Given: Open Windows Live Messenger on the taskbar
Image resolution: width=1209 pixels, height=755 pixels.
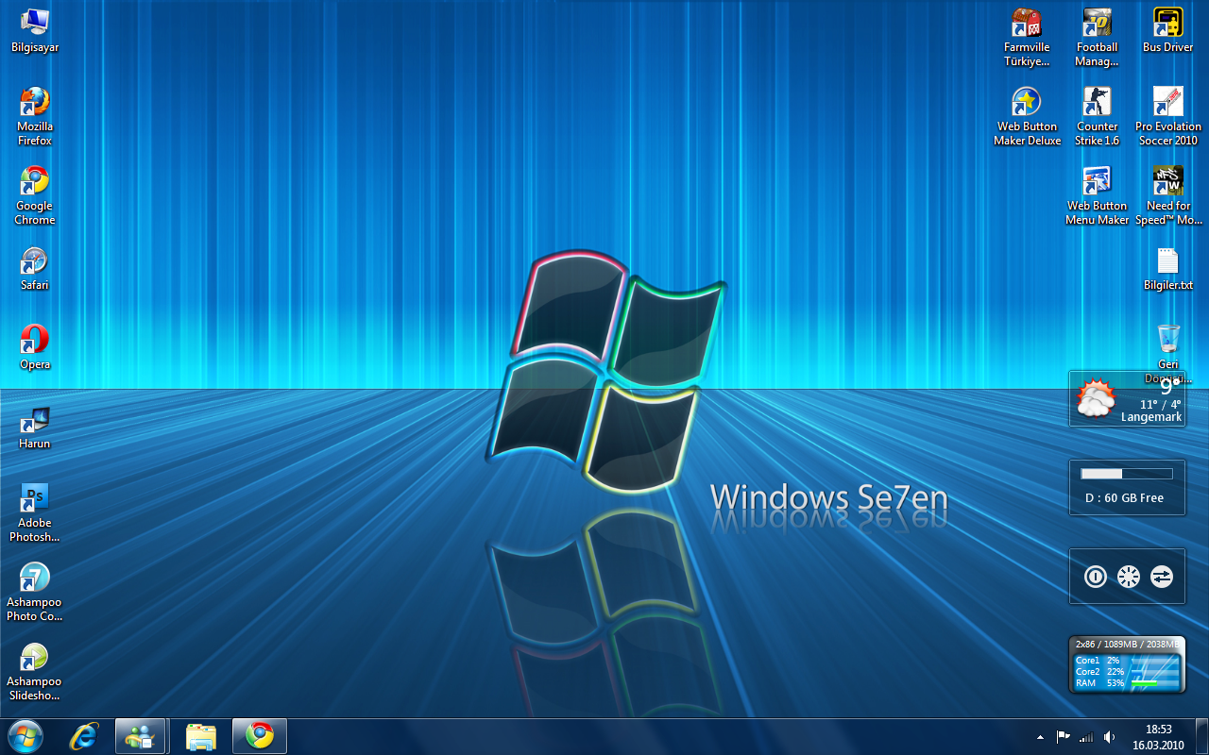Looking at the screenshot, I should point(141,736).
